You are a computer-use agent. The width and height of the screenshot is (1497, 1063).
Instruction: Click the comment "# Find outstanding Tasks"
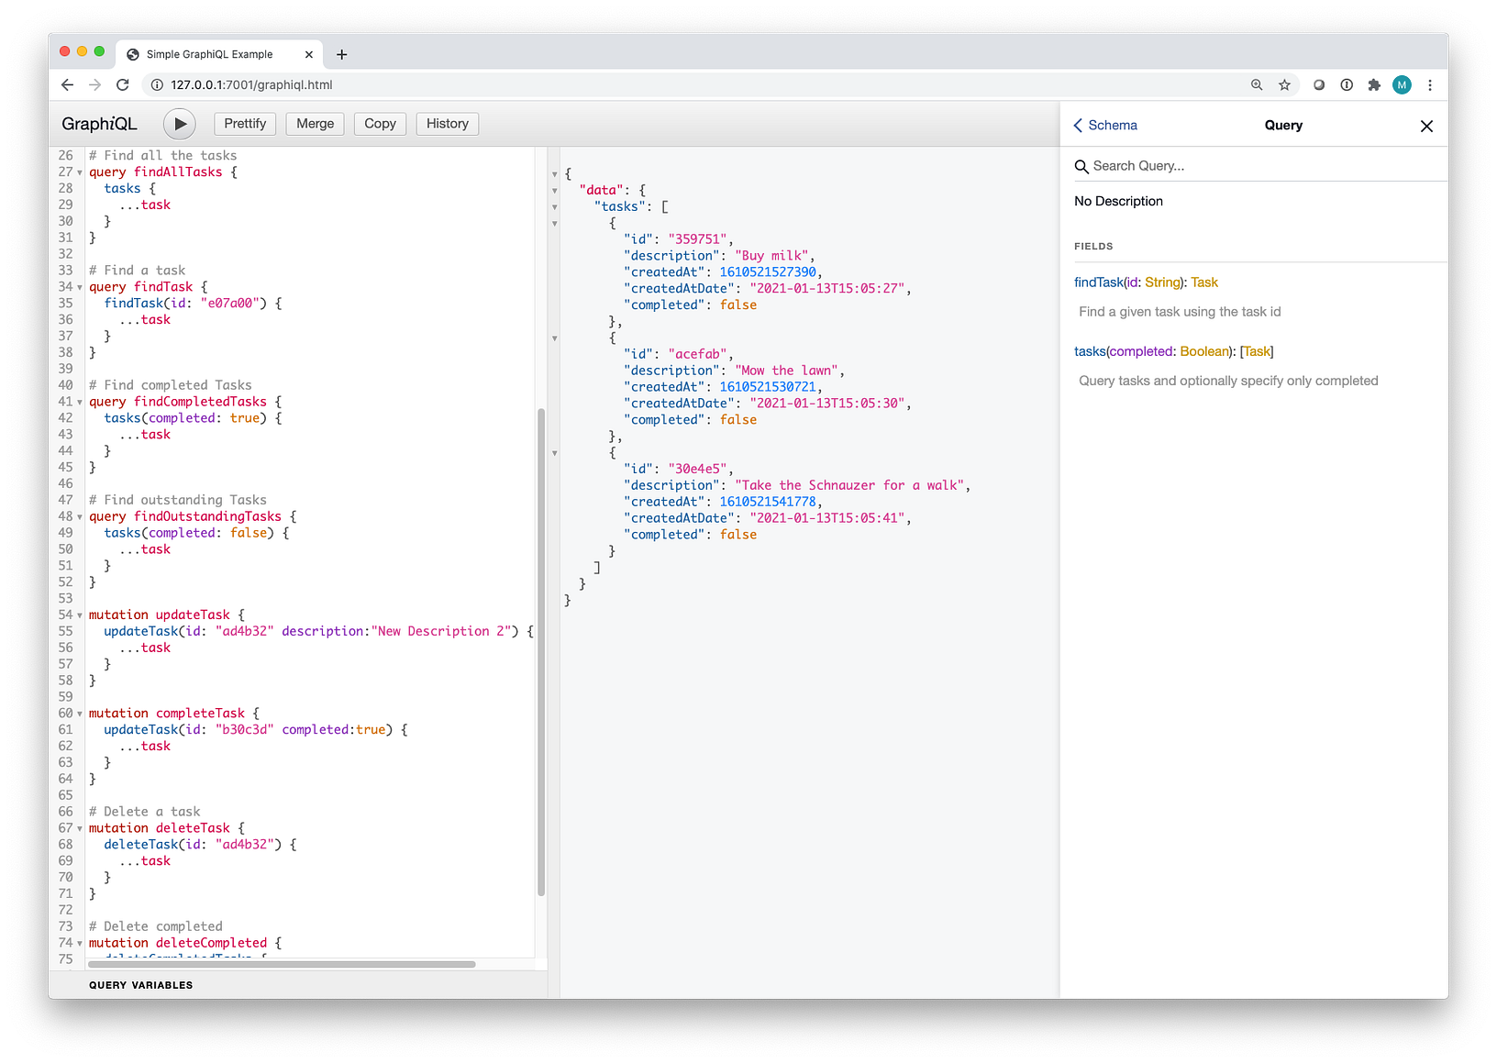point(178,500)
